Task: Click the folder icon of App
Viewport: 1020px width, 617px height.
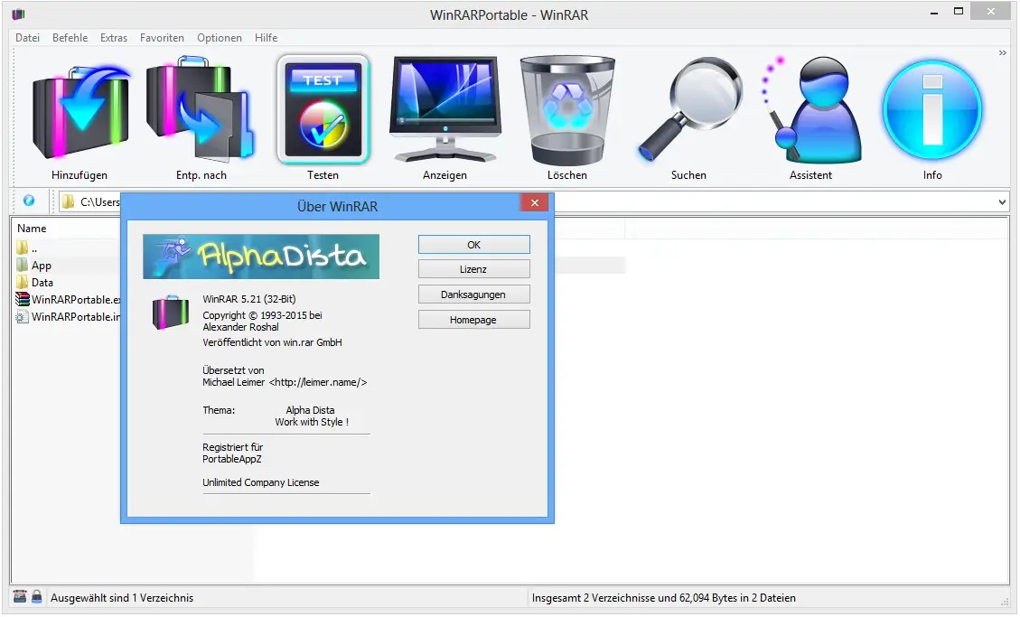Action: point(22,266)
